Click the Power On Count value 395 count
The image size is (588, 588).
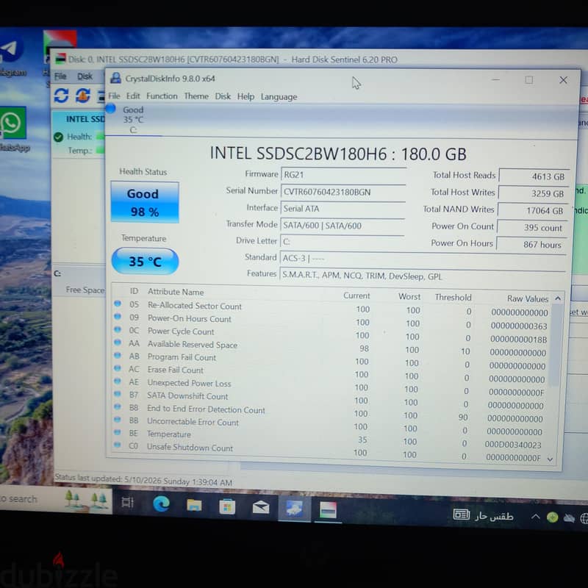point(531,227)
